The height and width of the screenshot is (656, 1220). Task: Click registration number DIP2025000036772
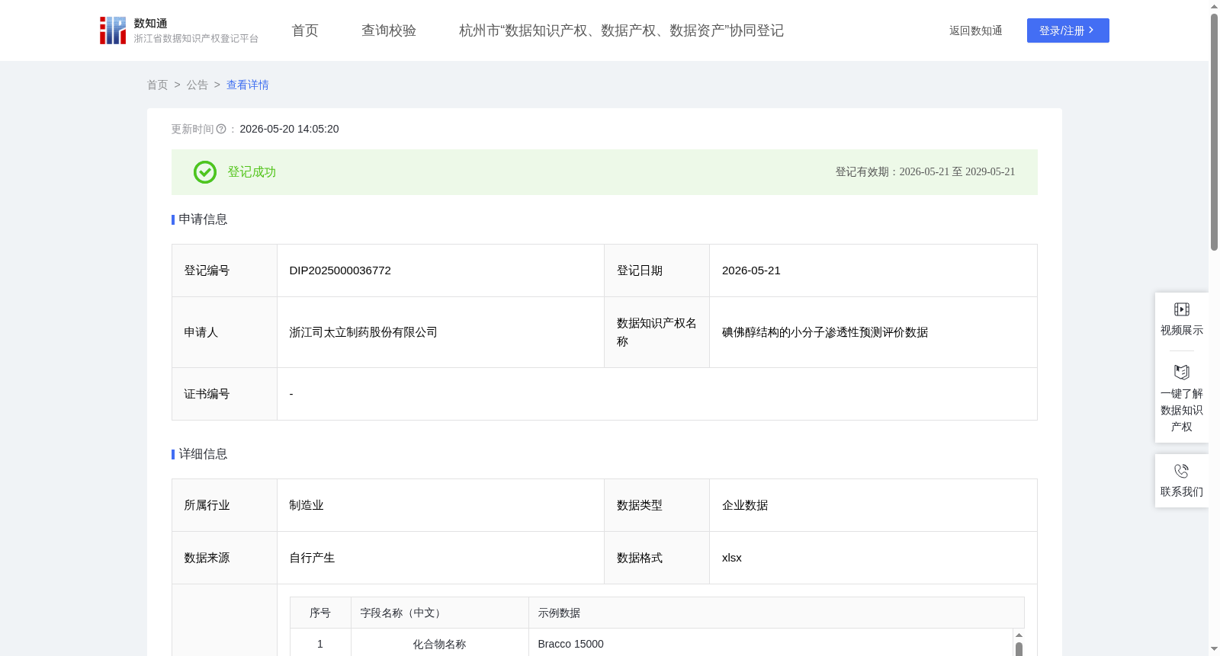(340, 270)
